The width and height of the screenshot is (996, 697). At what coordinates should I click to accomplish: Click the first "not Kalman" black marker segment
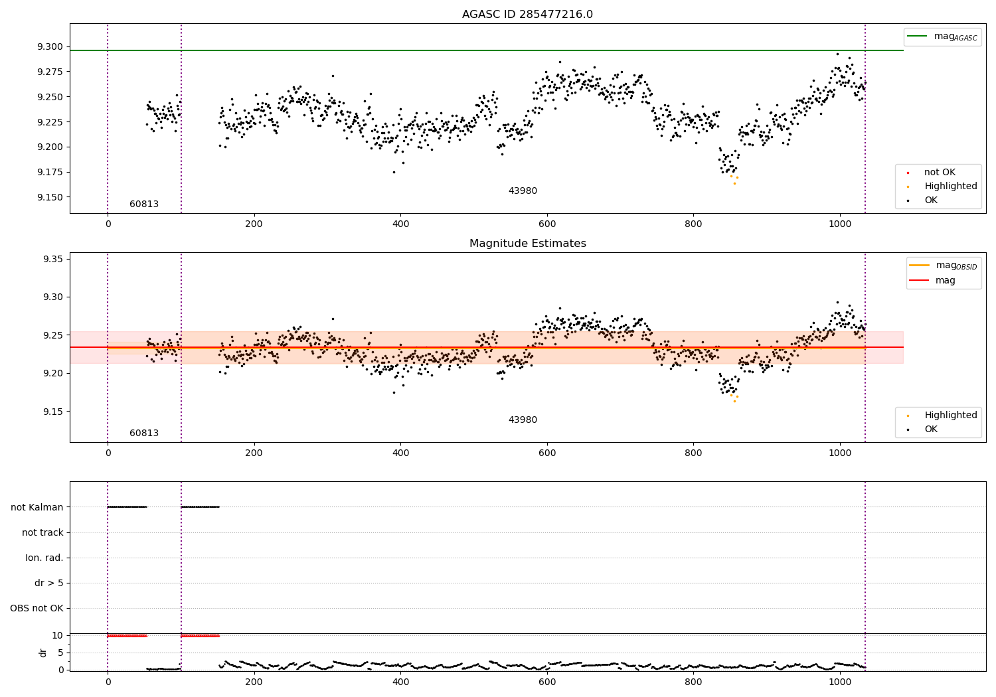coord(127,507)
